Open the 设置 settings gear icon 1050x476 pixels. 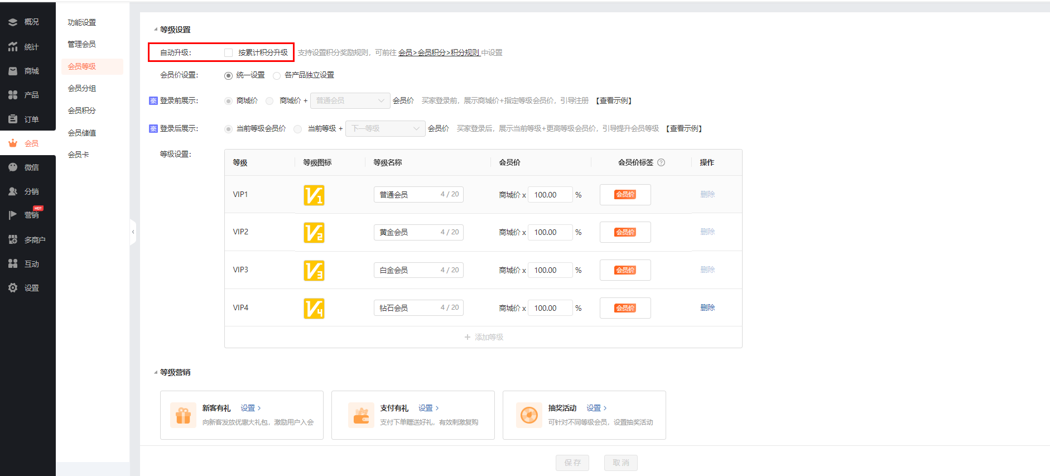[13, 287]
